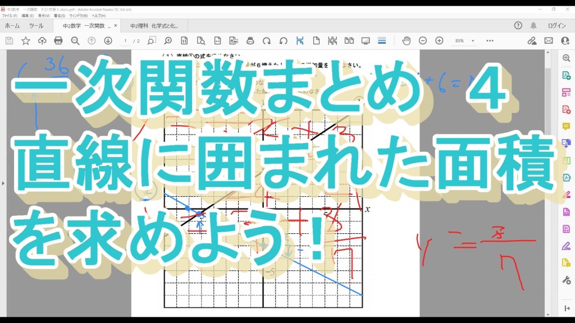Send file by email envelope icon

(x=549, y=41)
